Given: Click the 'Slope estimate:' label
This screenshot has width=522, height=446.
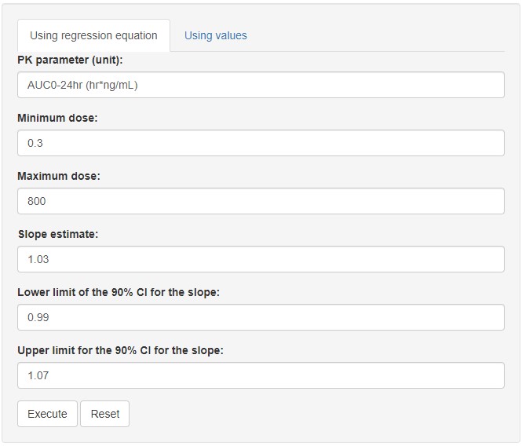Looking at the screenshot, I should click(57, 234).
